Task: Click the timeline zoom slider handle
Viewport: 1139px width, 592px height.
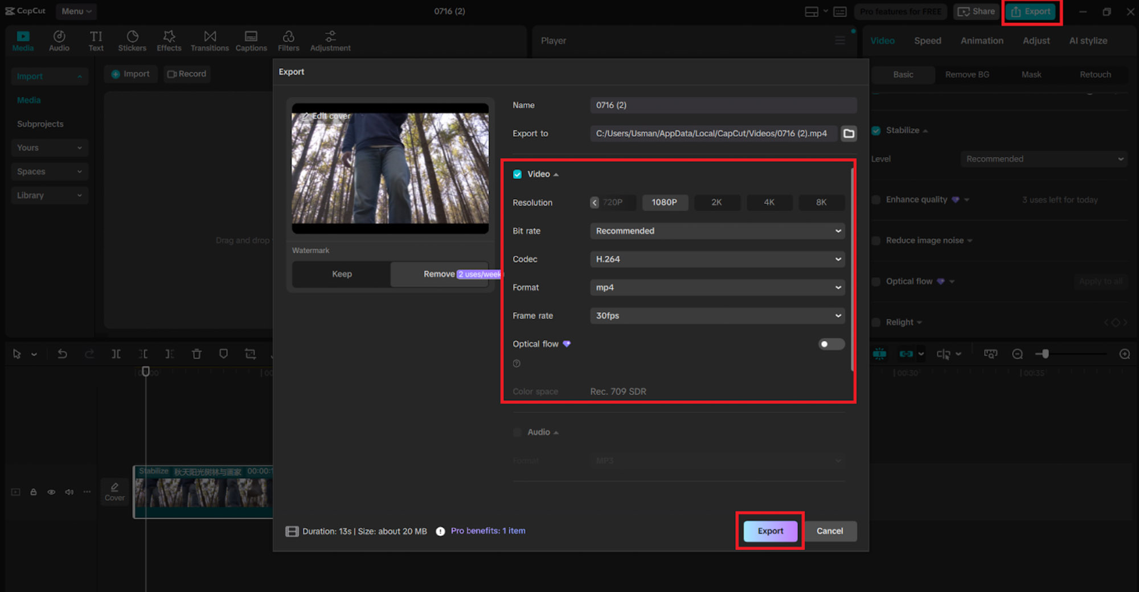Action: click(1045, 354)
